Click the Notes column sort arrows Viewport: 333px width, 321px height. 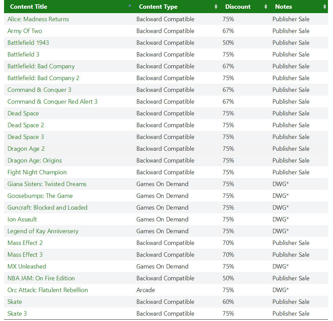pyautogui.click(x=325, y=7)
